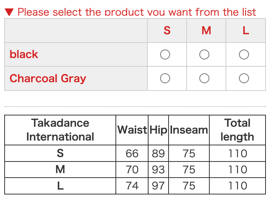Image resolution: width=274 pixels, height=201 pixels.
Task: Choose black in size M
Action: tap(204, 55)
